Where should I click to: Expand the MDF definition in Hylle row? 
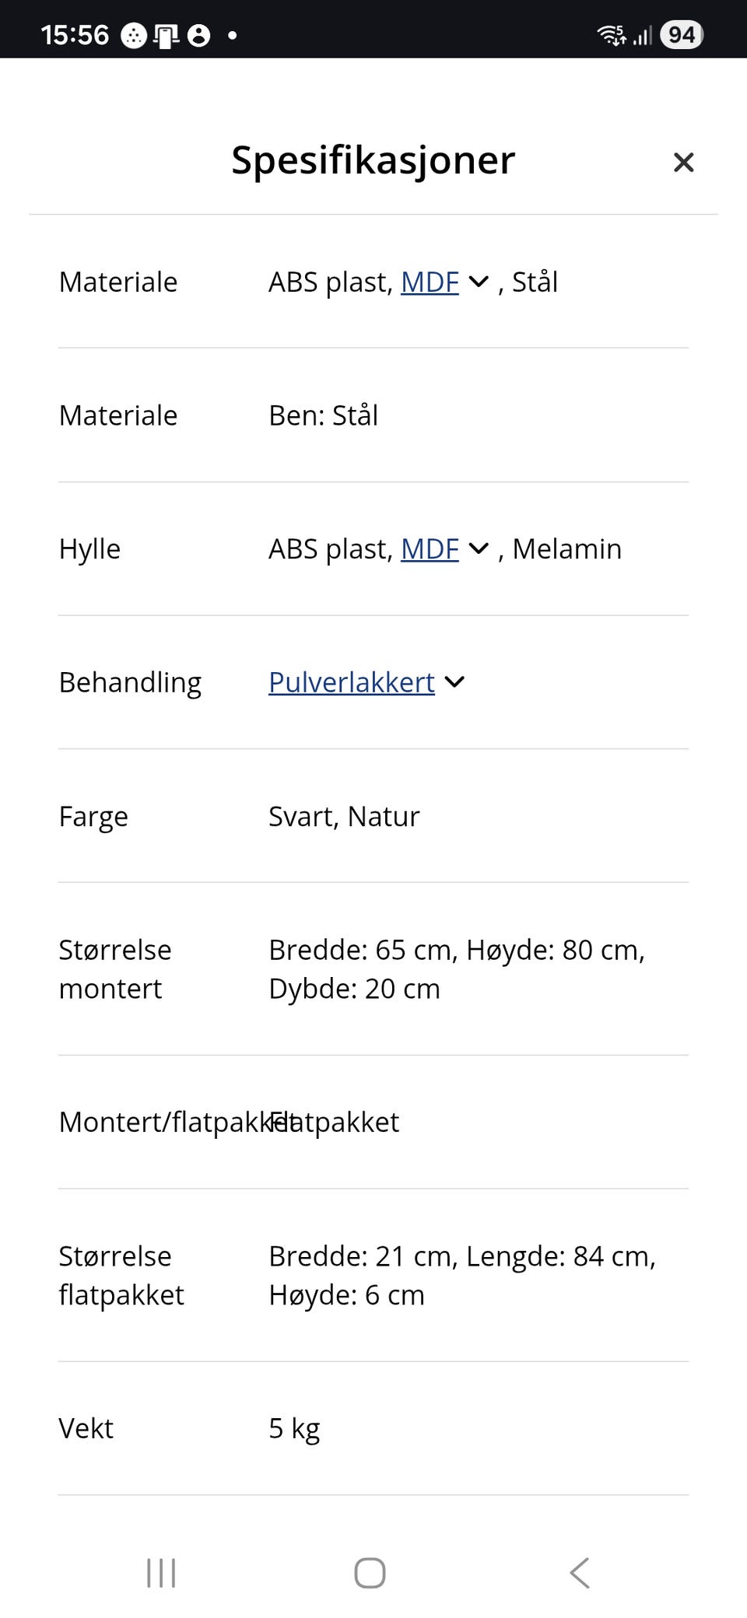tap(479, 548)
